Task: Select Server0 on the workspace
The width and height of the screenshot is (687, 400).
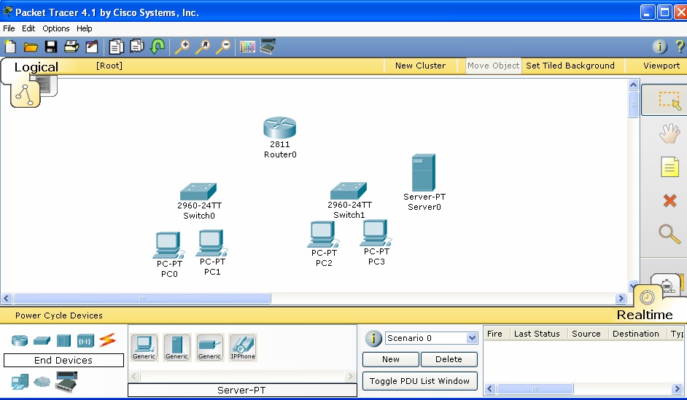Action: [x=424, y=173]
